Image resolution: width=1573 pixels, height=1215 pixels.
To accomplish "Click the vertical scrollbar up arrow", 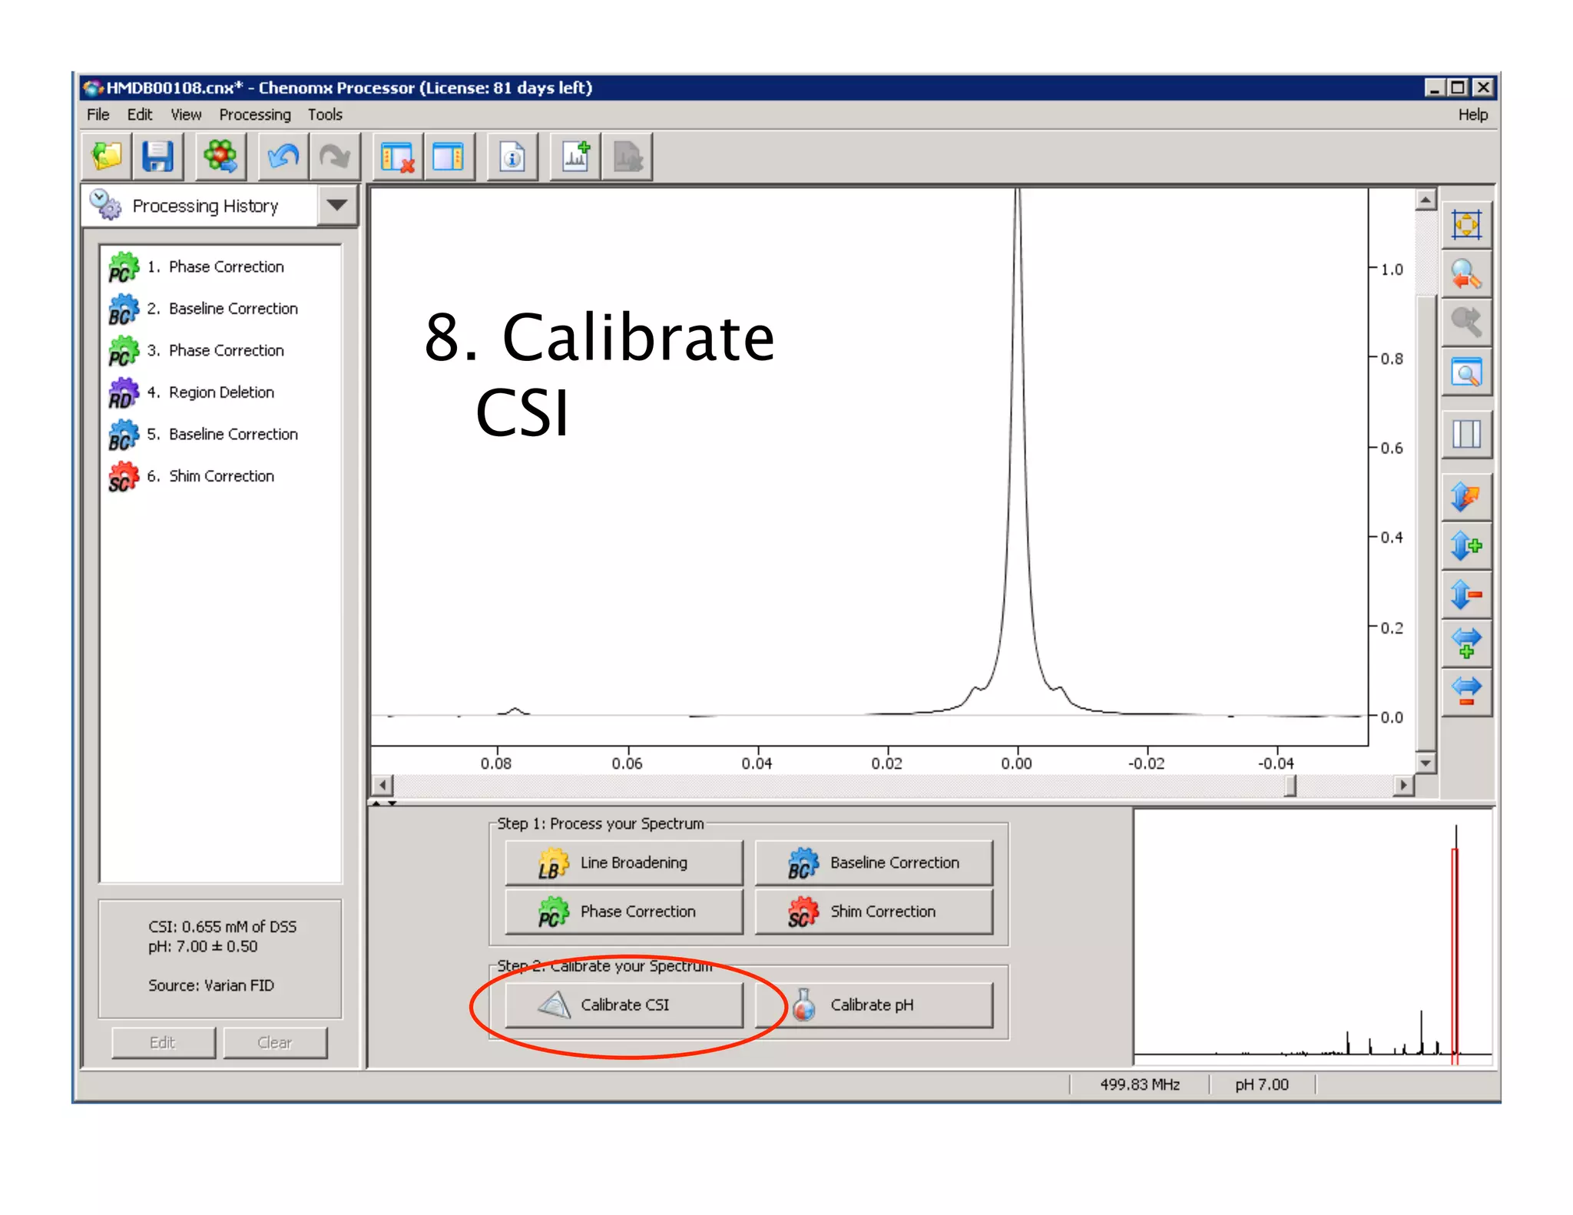I will click(x=1426, y=200).
